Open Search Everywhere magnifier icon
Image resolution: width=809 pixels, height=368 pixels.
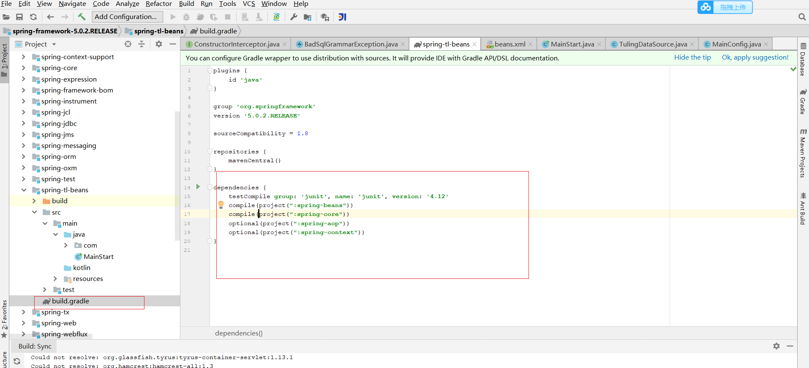(x=802, y=17)
